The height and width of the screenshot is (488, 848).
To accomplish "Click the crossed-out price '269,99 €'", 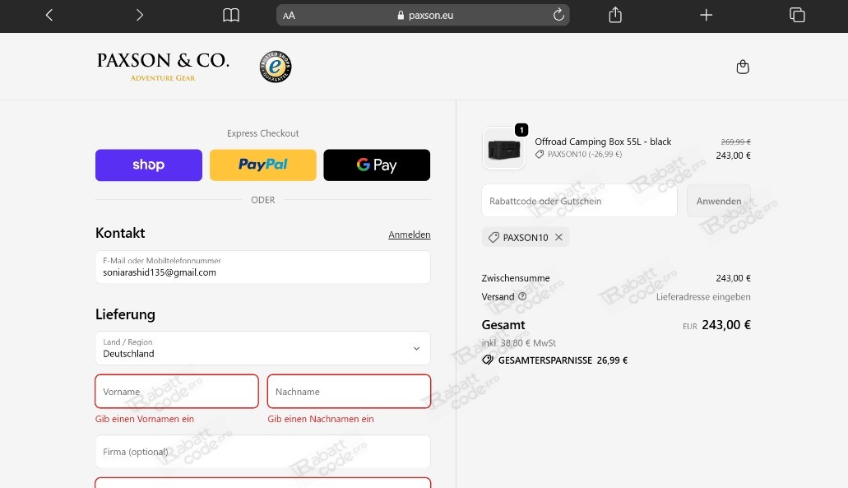I will pos(735,142).
